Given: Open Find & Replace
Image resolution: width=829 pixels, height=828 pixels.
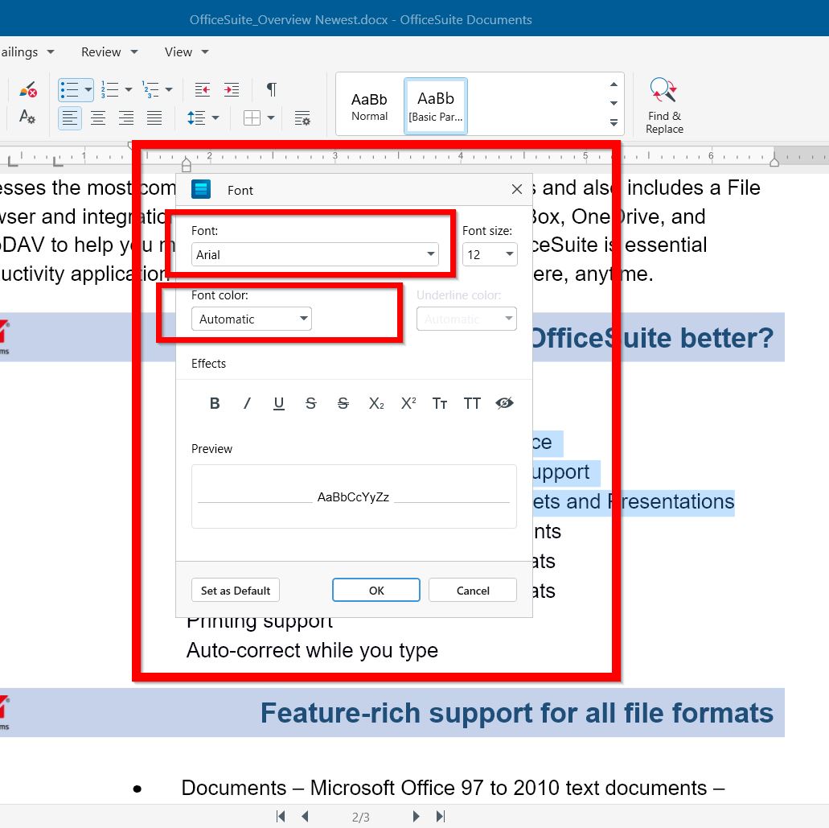Looking at the screenshot, I should 664,106.
